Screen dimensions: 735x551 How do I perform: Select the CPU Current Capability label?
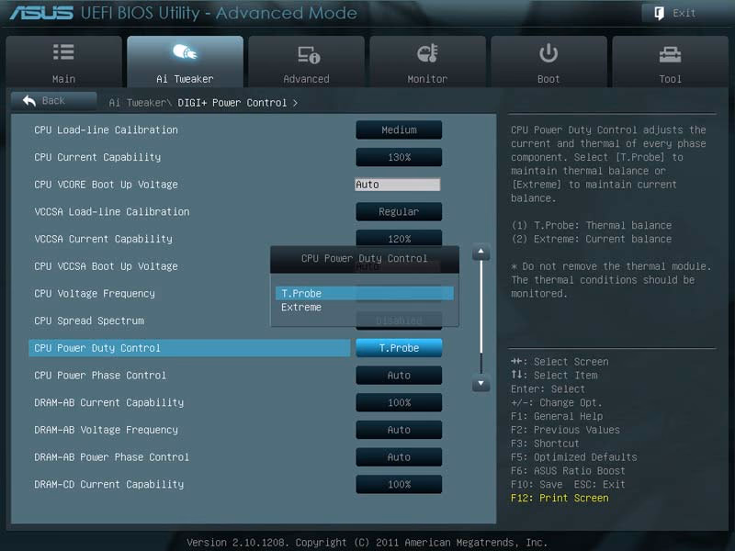97,157
